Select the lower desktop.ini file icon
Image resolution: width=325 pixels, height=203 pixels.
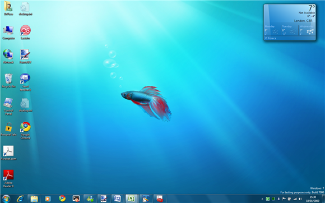click(x=25, y=105)
